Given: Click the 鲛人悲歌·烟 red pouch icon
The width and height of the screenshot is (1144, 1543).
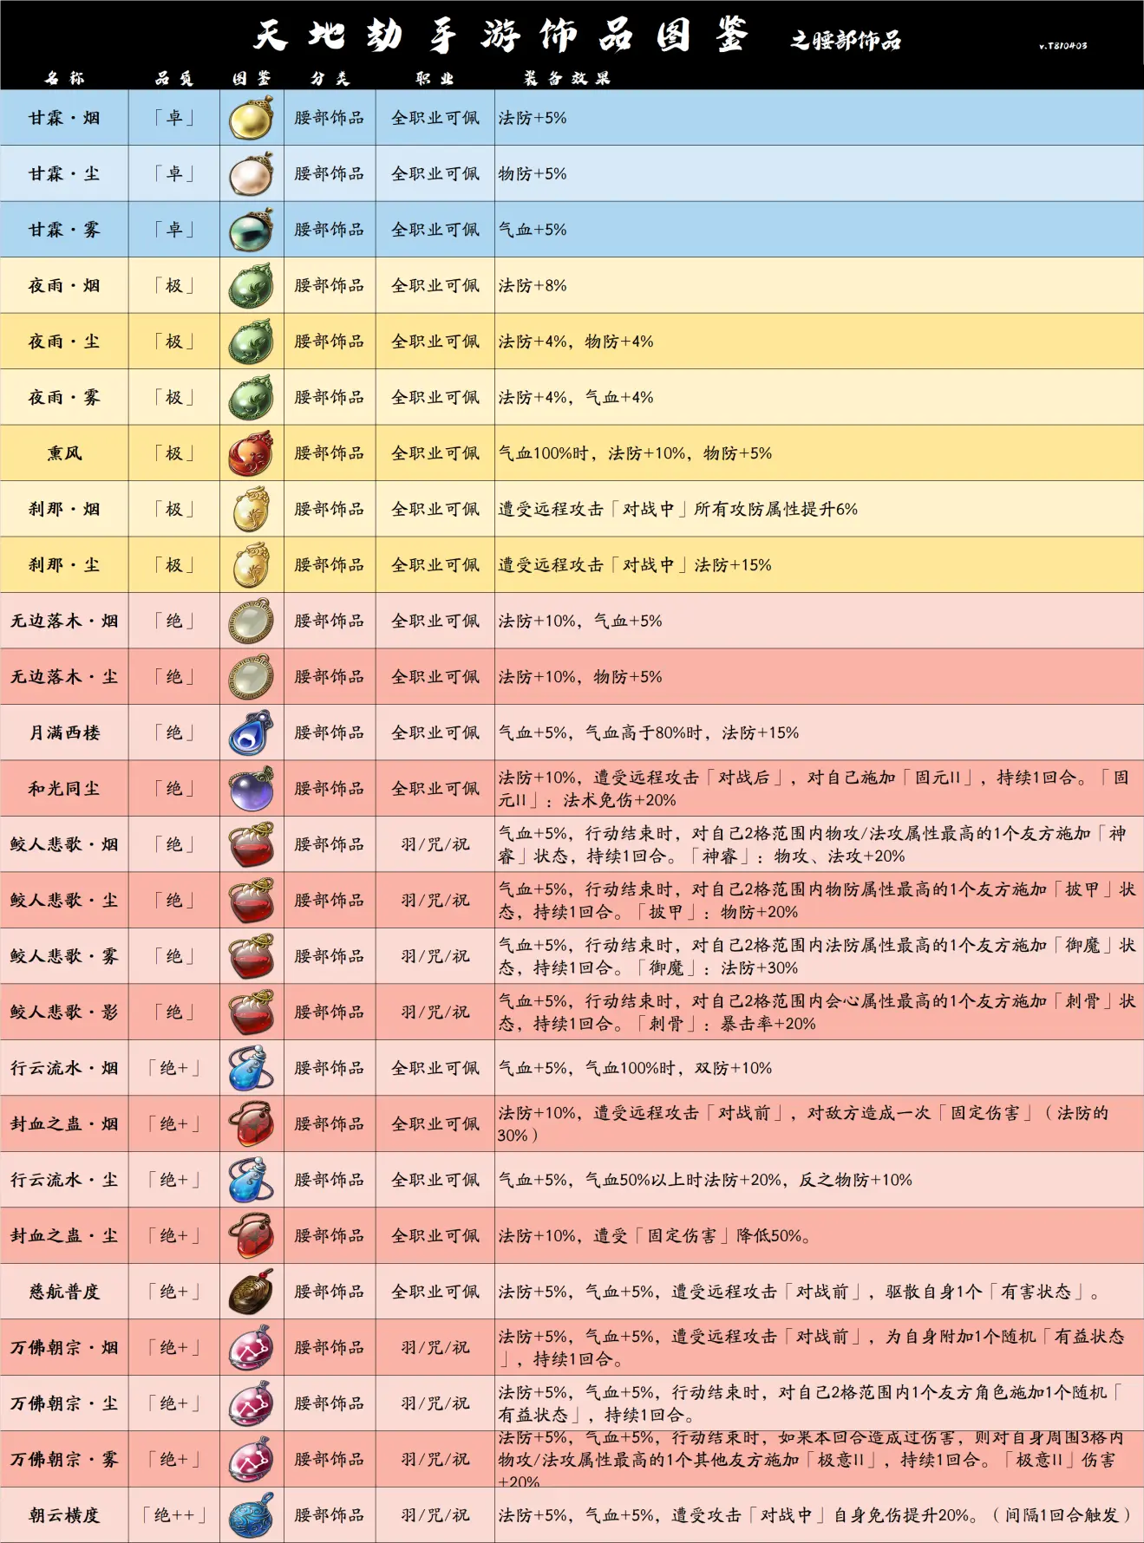Looking at the screenshot, I should pyautogui.click(x=252, y=844).
